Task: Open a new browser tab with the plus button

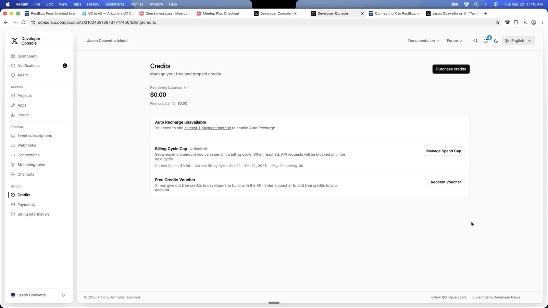Action: [x=486, y=13]
